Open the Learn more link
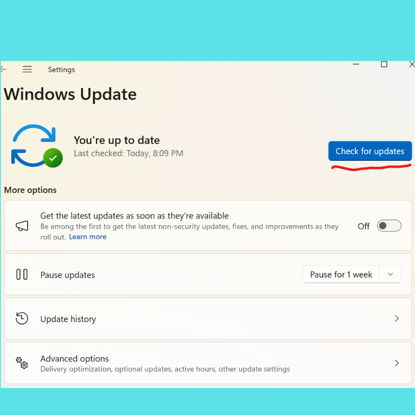Image resolution: width=415 pixels, height=415 pixels. [x=88, y=237]
